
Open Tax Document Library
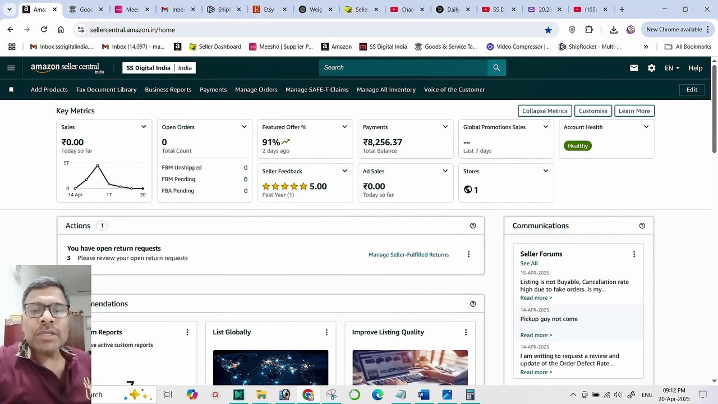(106, 90)
